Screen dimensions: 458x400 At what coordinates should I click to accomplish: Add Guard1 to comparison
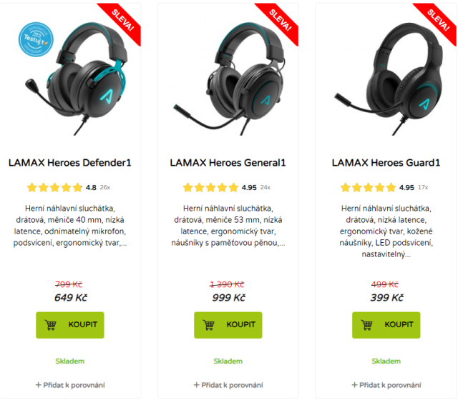[386, 385]
